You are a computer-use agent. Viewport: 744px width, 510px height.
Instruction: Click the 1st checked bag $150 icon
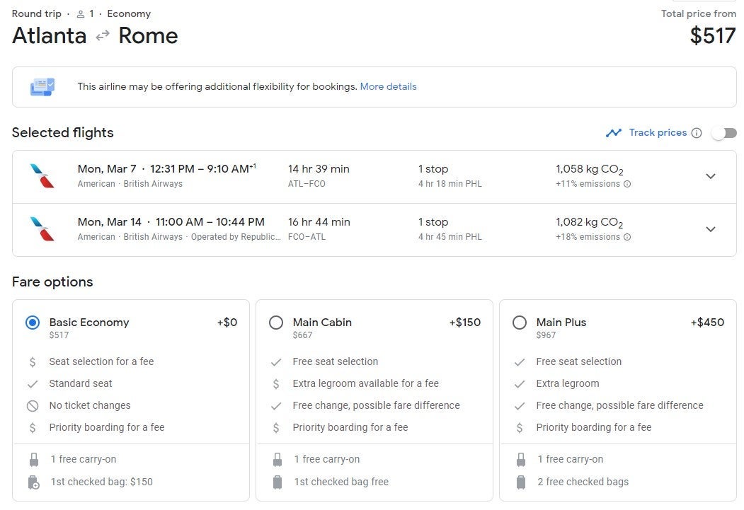pyautogui.click(x=34, y=482)
